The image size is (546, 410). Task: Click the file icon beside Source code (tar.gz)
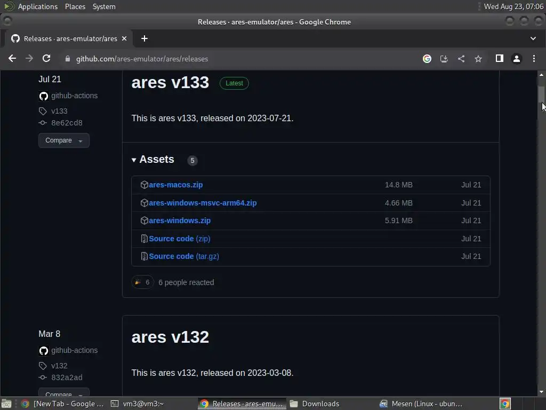[144, 256]
